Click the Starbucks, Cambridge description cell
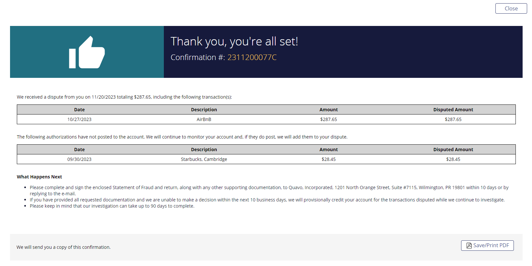532x266 pixels. [204, 159]
